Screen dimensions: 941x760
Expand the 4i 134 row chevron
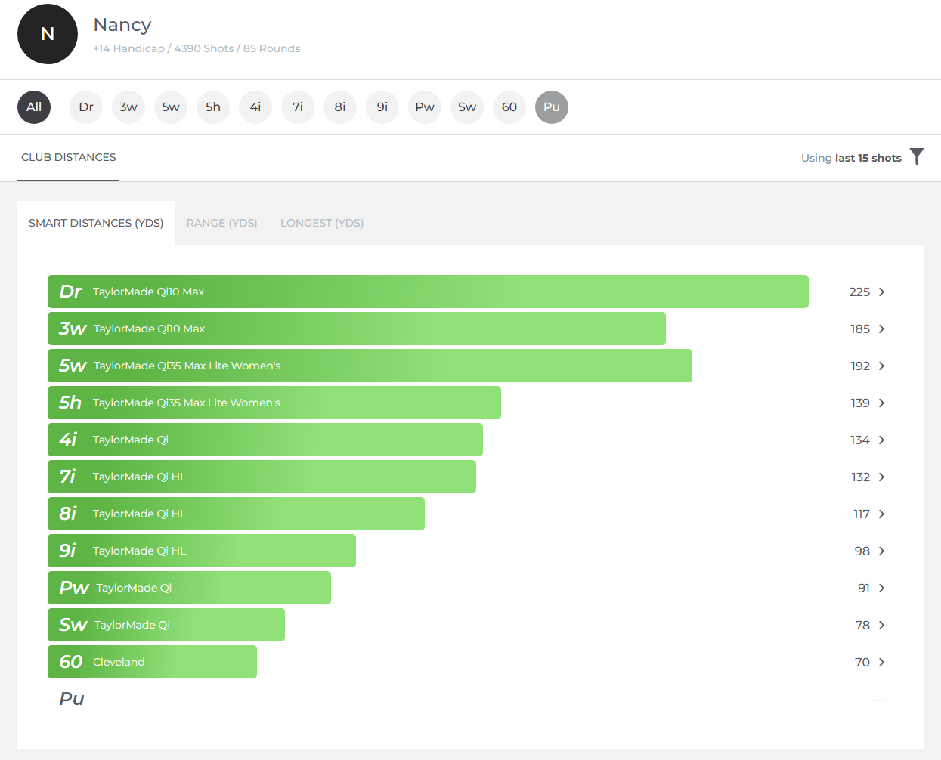[x=881, y=440]
